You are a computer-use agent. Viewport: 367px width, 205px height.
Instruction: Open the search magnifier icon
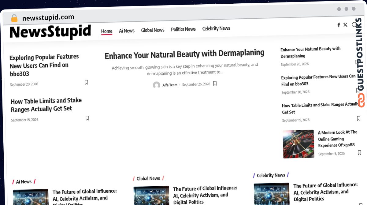tap(354, 25)
